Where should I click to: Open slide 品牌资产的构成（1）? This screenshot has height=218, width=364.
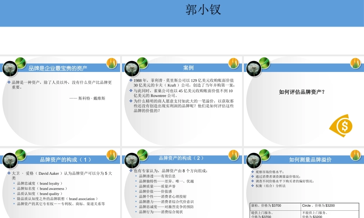[60, 183]
